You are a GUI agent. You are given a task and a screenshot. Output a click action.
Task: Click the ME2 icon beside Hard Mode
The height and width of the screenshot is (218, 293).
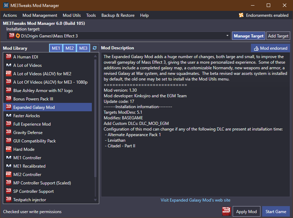click(x=9, y=149)
